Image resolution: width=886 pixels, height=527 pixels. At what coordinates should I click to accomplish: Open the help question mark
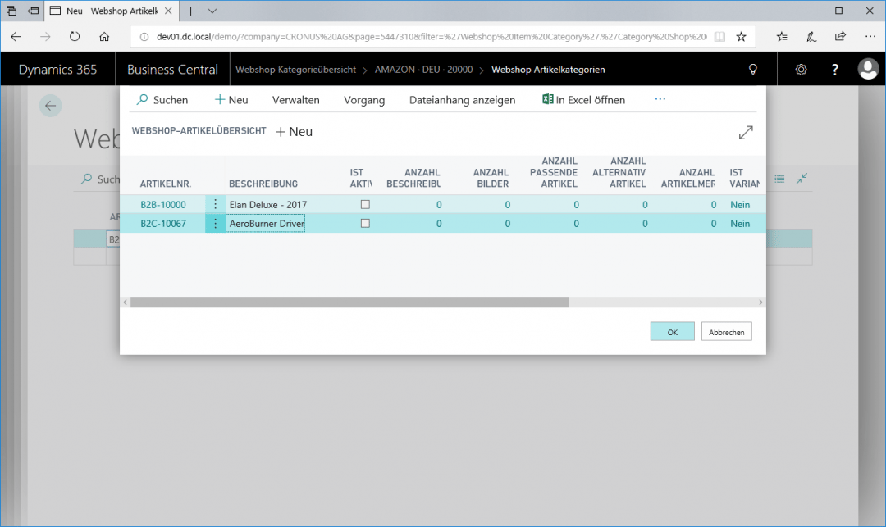pyautogui.click(x=834, y=70)
